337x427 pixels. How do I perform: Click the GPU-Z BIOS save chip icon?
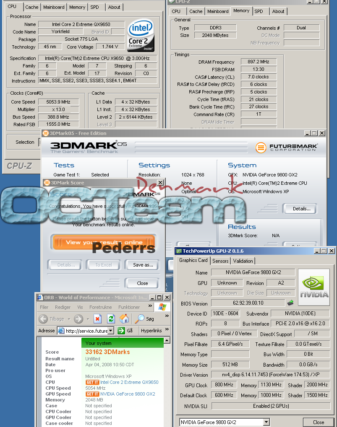[x=290, y=303]
